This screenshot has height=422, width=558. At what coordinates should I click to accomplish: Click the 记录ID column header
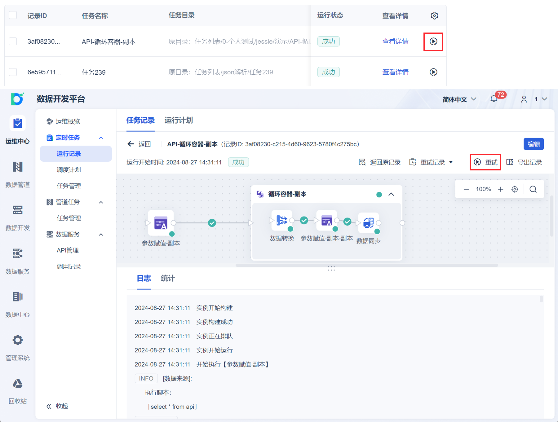pos(37,15)
